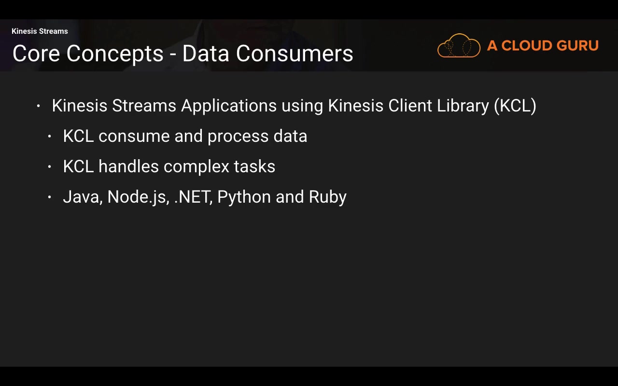Click the bullet dot before 'Kinesis Streams Applications'
The height and width of the screenshot is (386, 618).
tap(39, 106)
